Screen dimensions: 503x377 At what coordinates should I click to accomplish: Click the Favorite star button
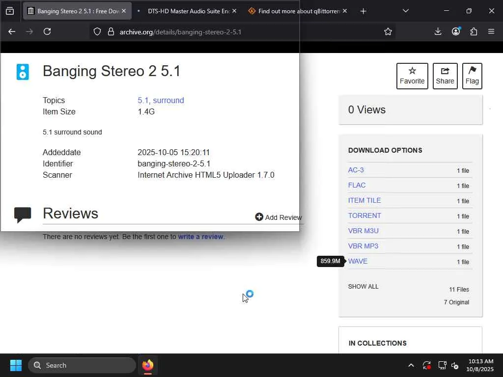point(412,76)
